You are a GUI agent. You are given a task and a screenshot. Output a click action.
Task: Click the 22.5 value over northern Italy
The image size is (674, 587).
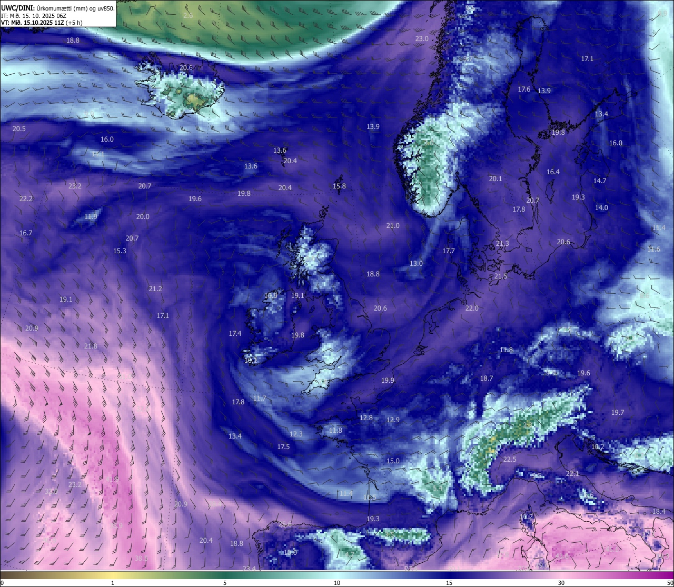pos(510,460)
